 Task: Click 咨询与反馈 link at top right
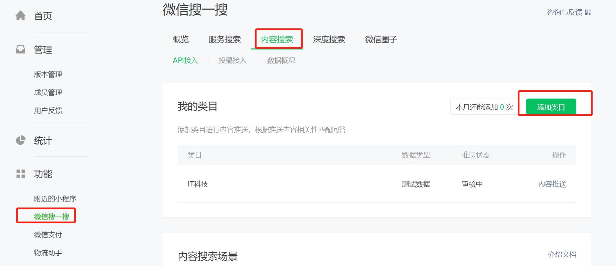click(x=565, y=12)
